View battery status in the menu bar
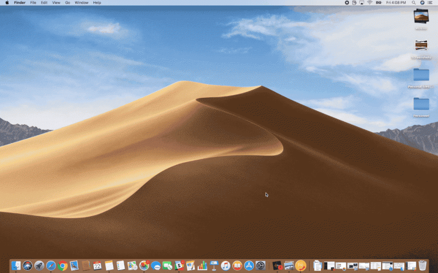438x273 pixels. 378,3
